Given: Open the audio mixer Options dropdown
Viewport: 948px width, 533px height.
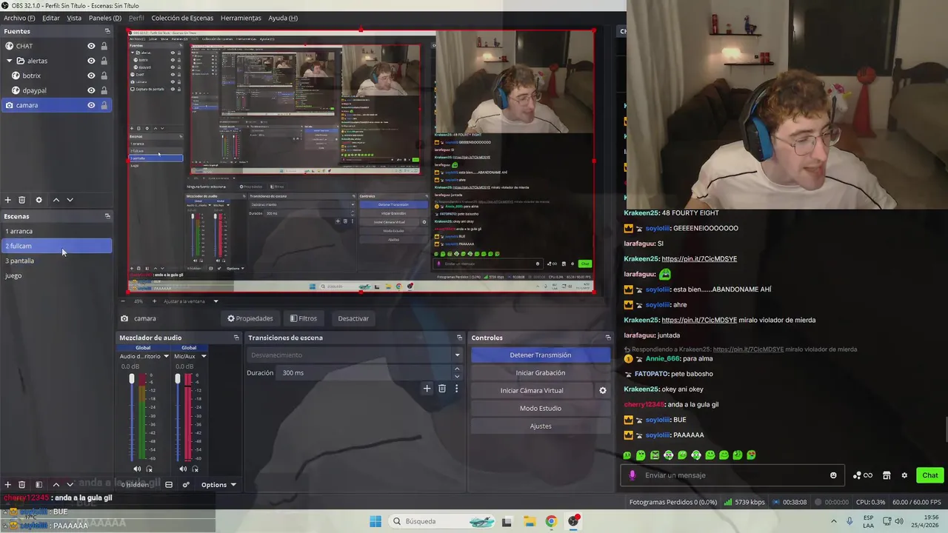Looking at the screenshot, I should pos(218,485).
